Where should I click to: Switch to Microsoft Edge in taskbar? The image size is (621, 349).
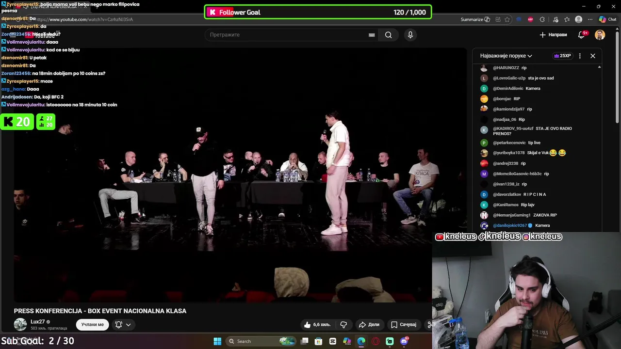[x=361, y=341]
